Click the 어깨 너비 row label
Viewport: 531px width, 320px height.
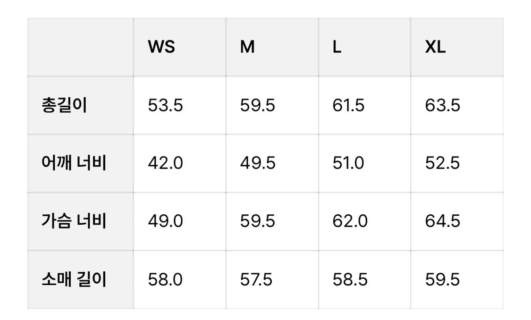pos(74,163)
